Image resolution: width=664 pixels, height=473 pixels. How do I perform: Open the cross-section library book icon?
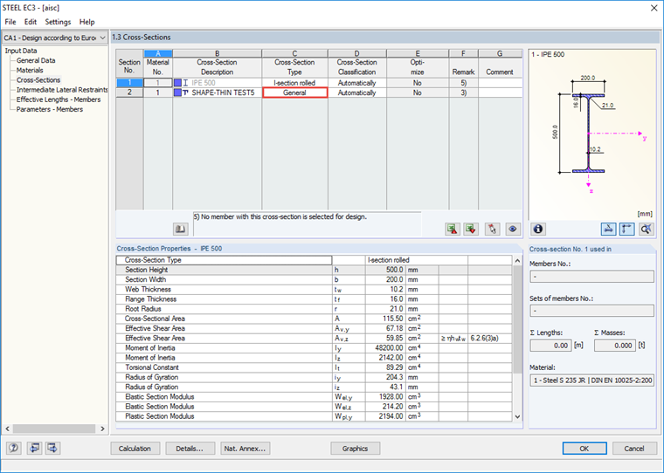click(x=180, y=229)
